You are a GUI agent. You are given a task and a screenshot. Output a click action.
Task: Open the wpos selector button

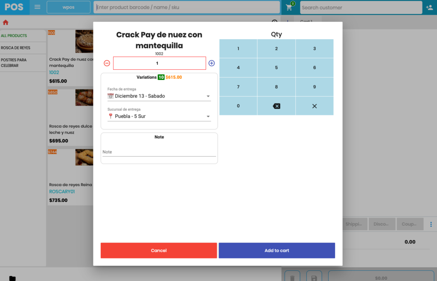[68, 7]
